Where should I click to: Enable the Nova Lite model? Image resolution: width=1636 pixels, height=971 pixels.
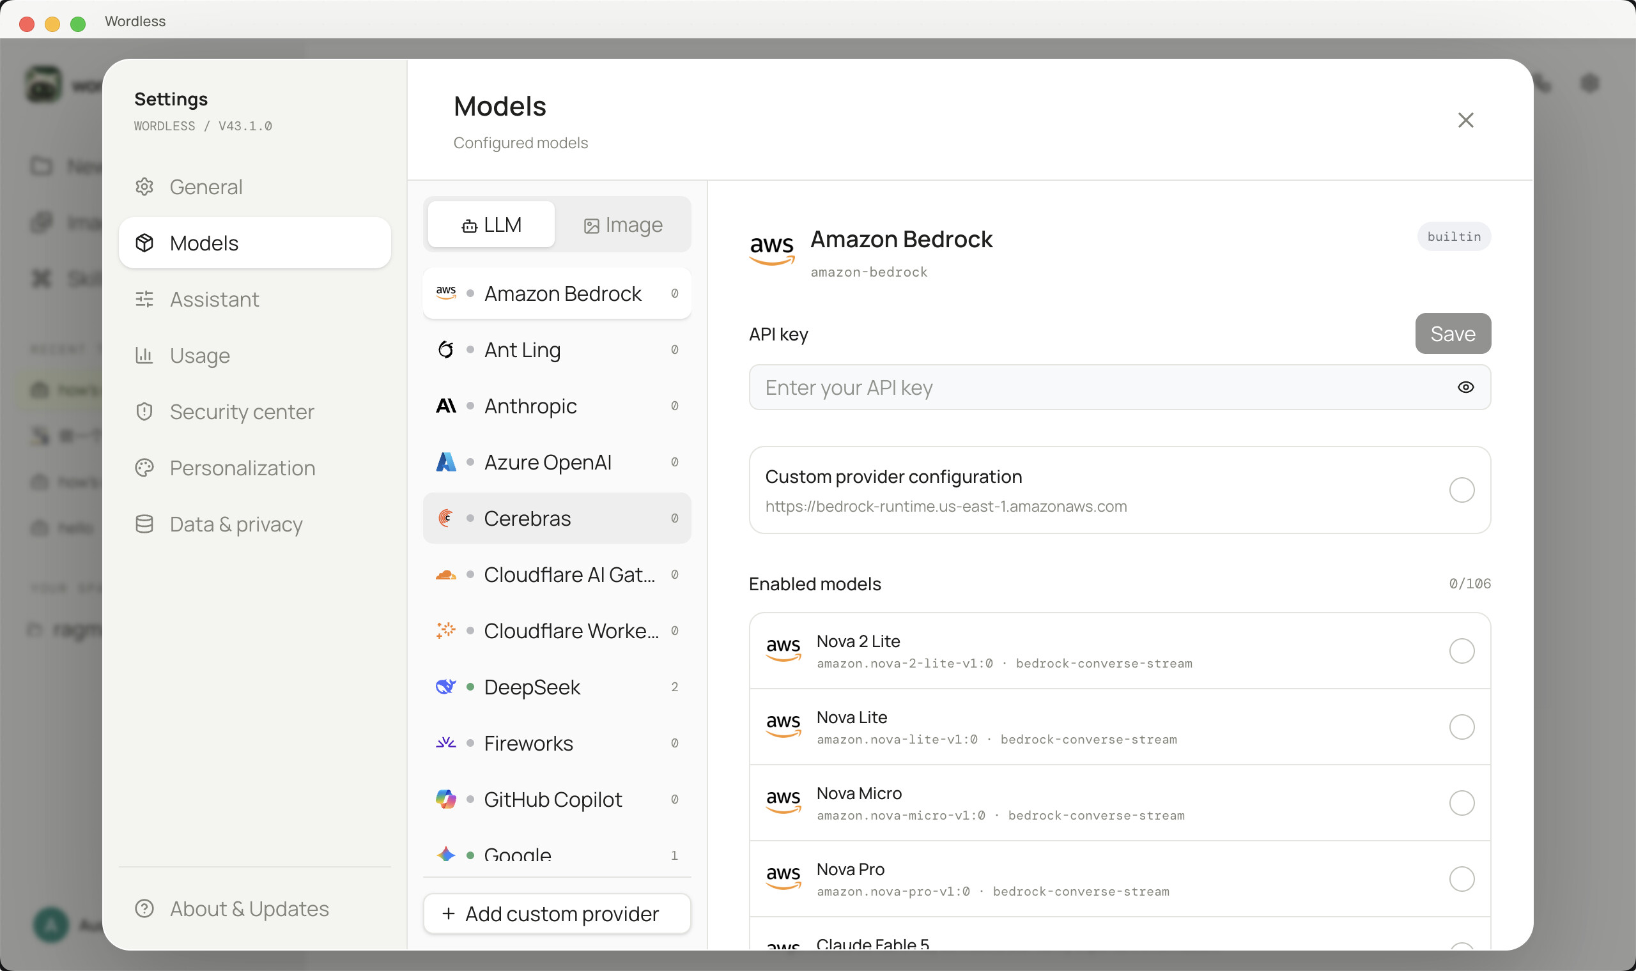(1462, 728)
